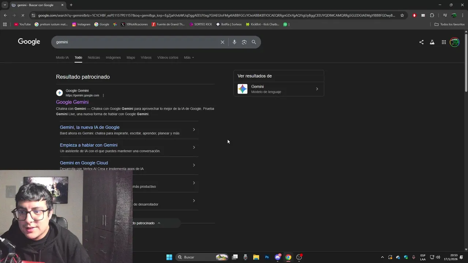Expand 'Gemini, la nueva IA de Google' chevron
The image size is (468, 263).
(194, 130)
